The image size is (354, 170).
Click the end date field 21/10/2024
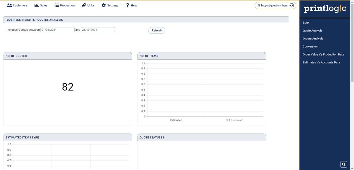(x=98, y=30)
